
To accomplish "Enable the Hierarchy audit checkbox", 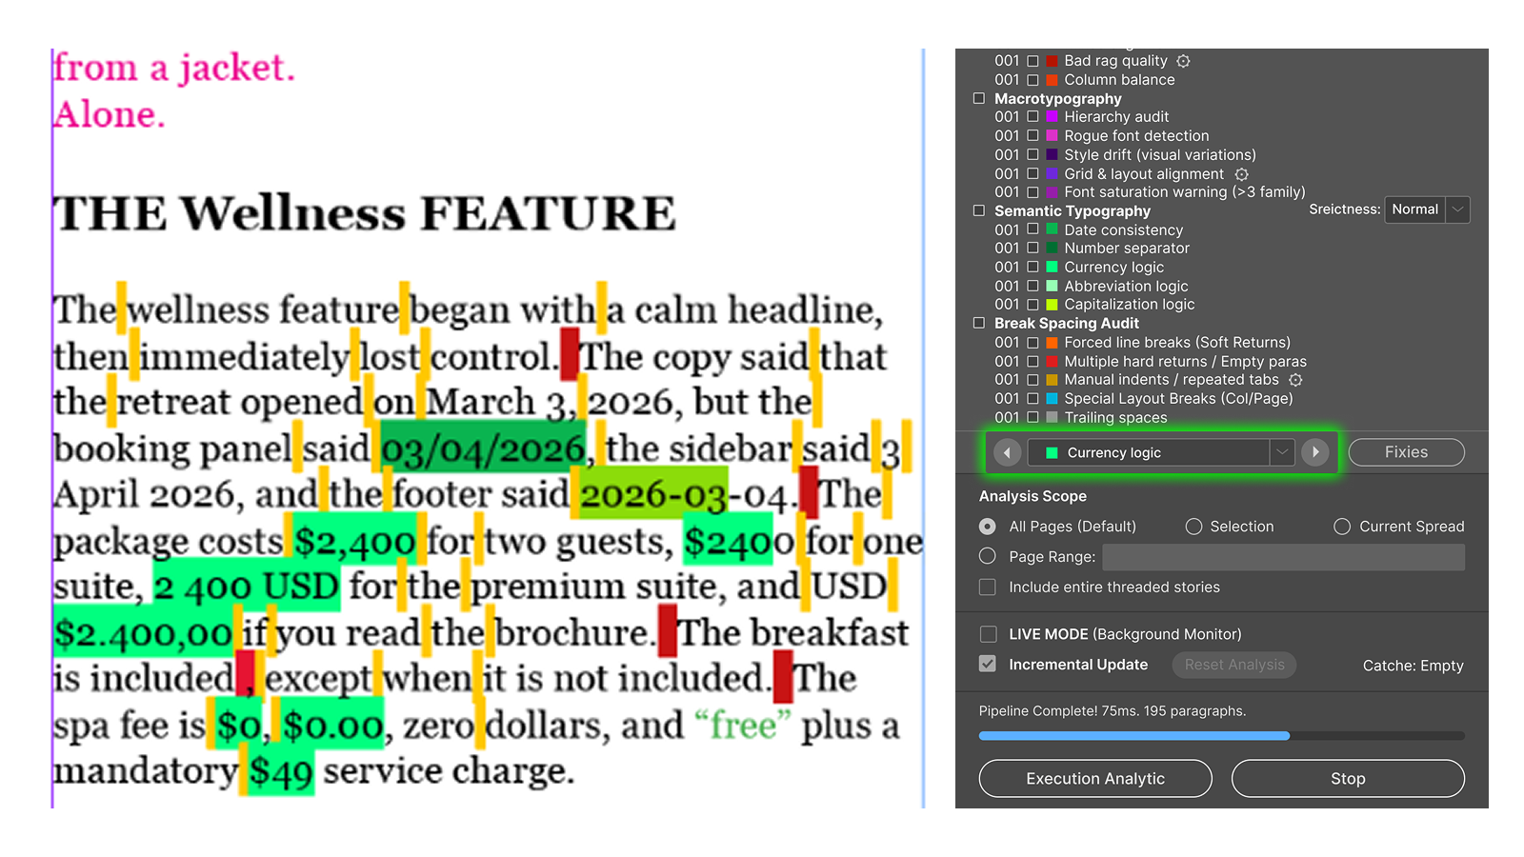I will (1033, 117).
